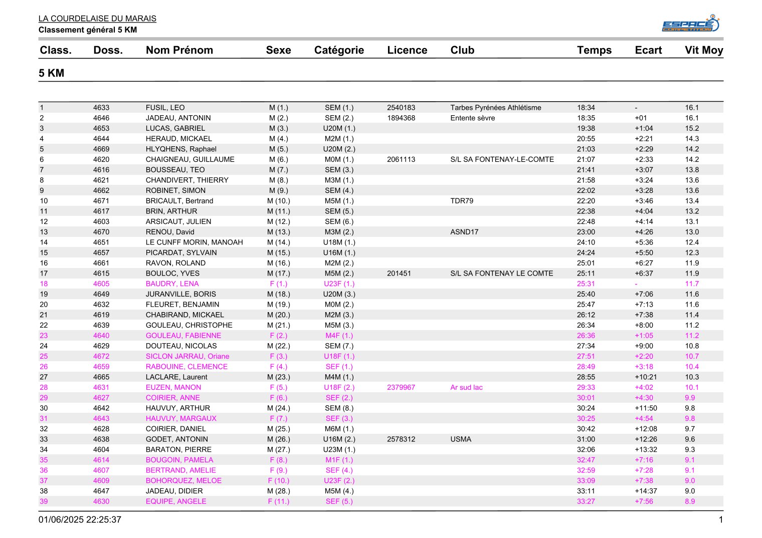The height and width of the screenshot is (538, 762).
Task: Click the Temps column header
Action: (594, 50)
